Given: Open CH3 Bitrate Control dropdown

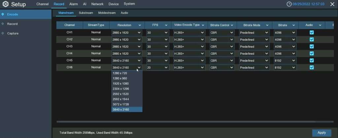Looking at the screenshot, I should [222, 47].
